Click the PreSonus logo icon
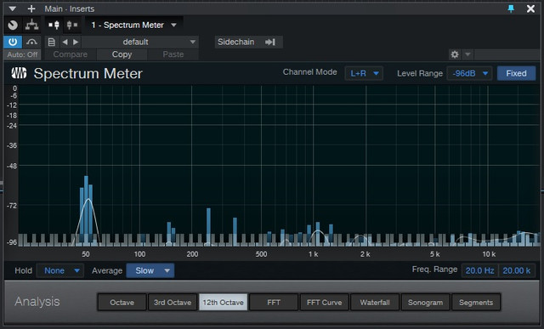The height and width of the screenshot is (329, 544). click(x=19, y=73)
